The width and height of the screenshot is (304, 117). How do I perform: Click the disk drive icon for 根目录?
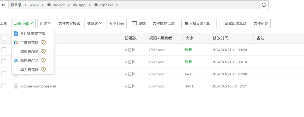187,23
